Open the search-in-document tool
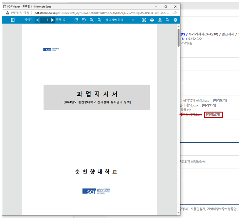Viewport: 250px width, 221px height. tap(167, 20)
